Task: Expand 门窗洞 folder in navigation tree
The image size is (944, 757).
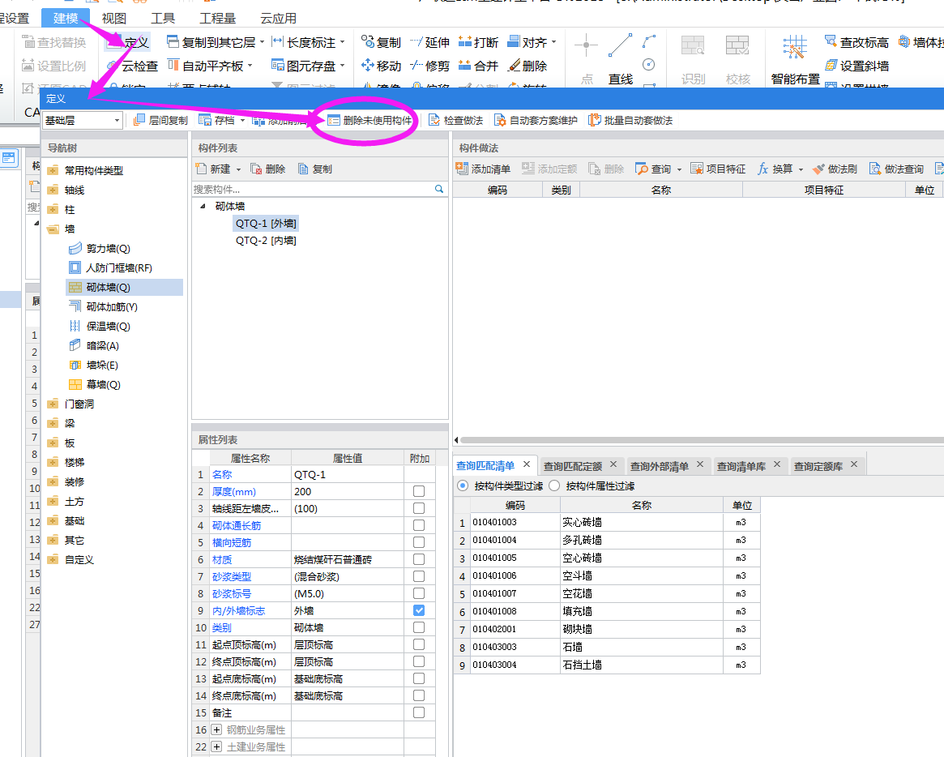Action: pos(53,404)
